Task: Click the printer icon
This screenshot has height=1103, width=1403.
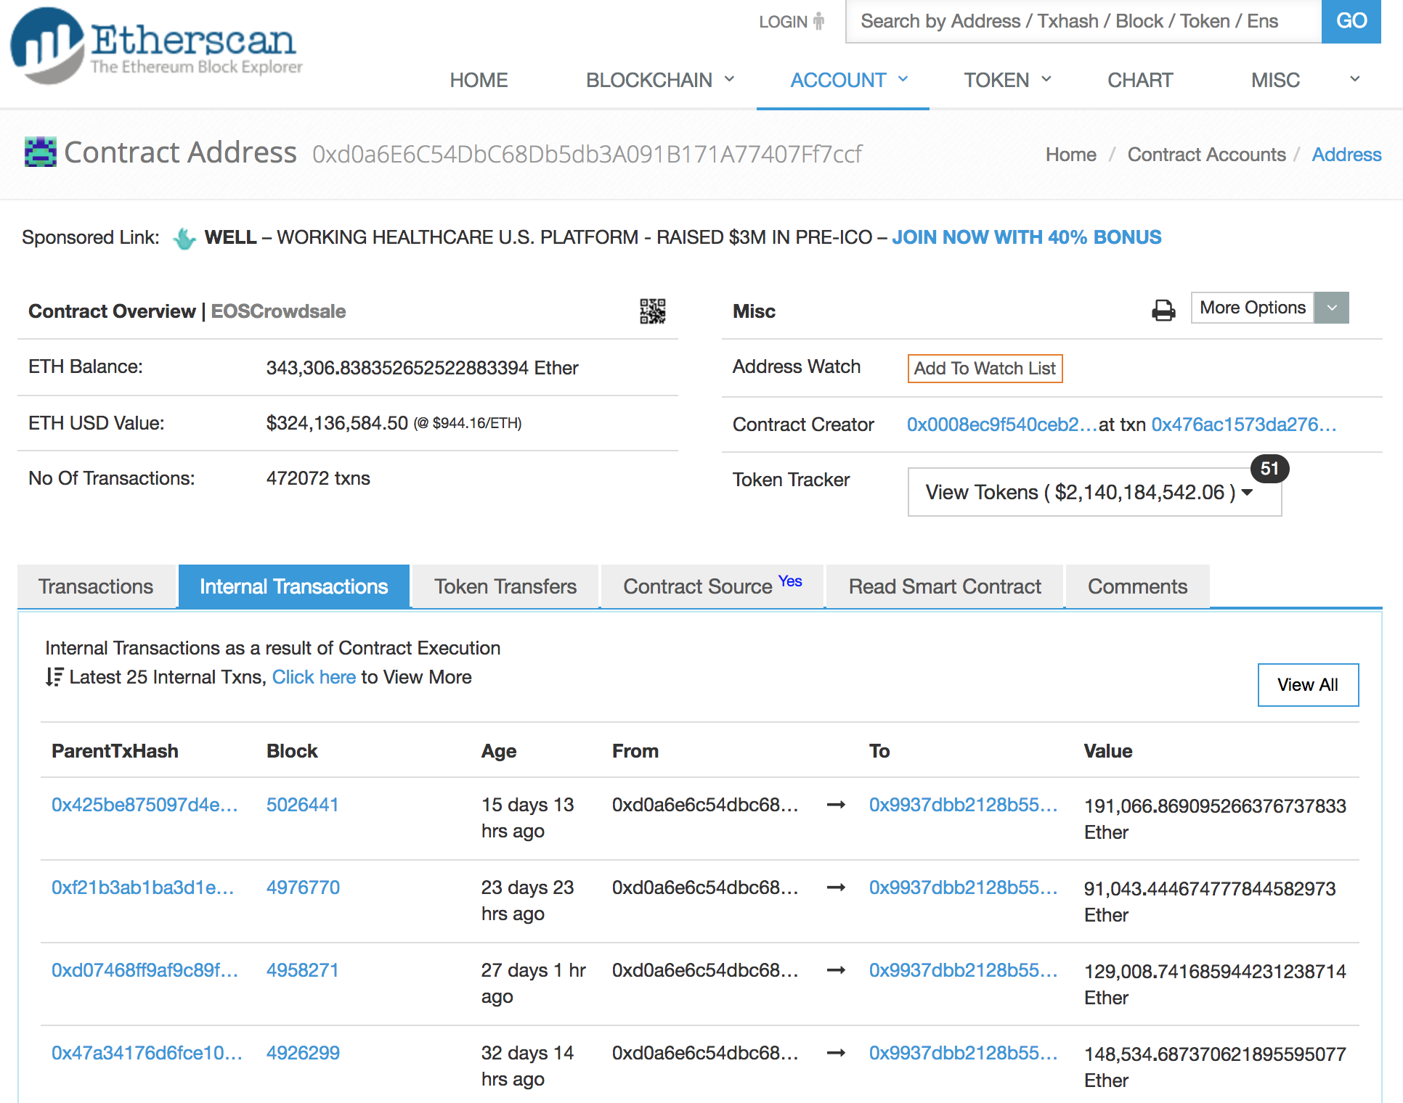Action: coord(1163,311)
